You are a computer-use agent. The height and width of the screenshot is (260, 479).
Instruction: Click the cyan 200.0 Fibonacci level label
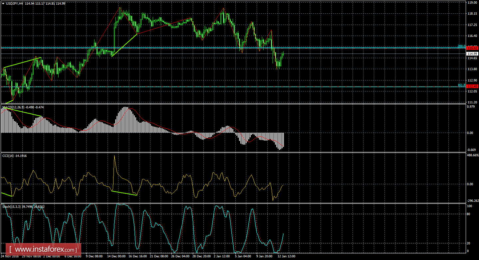pos(461,46)
